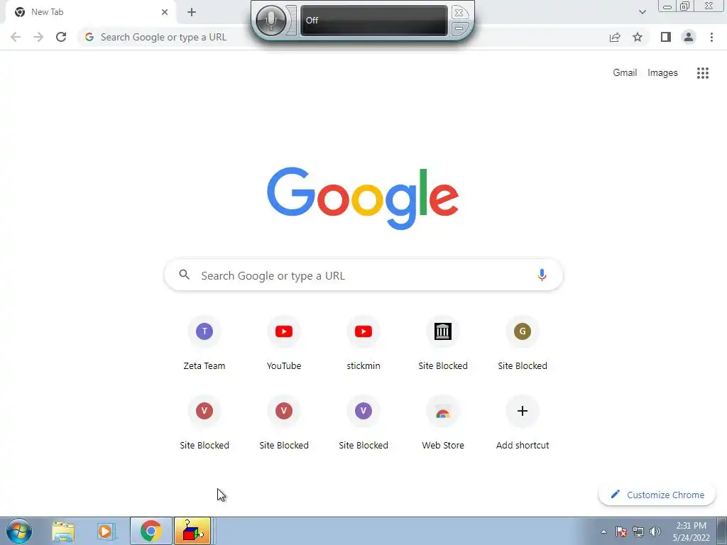The image size is (727, 545).
Task: Open Chrome three-dot menu
Action: click(711, 37)
